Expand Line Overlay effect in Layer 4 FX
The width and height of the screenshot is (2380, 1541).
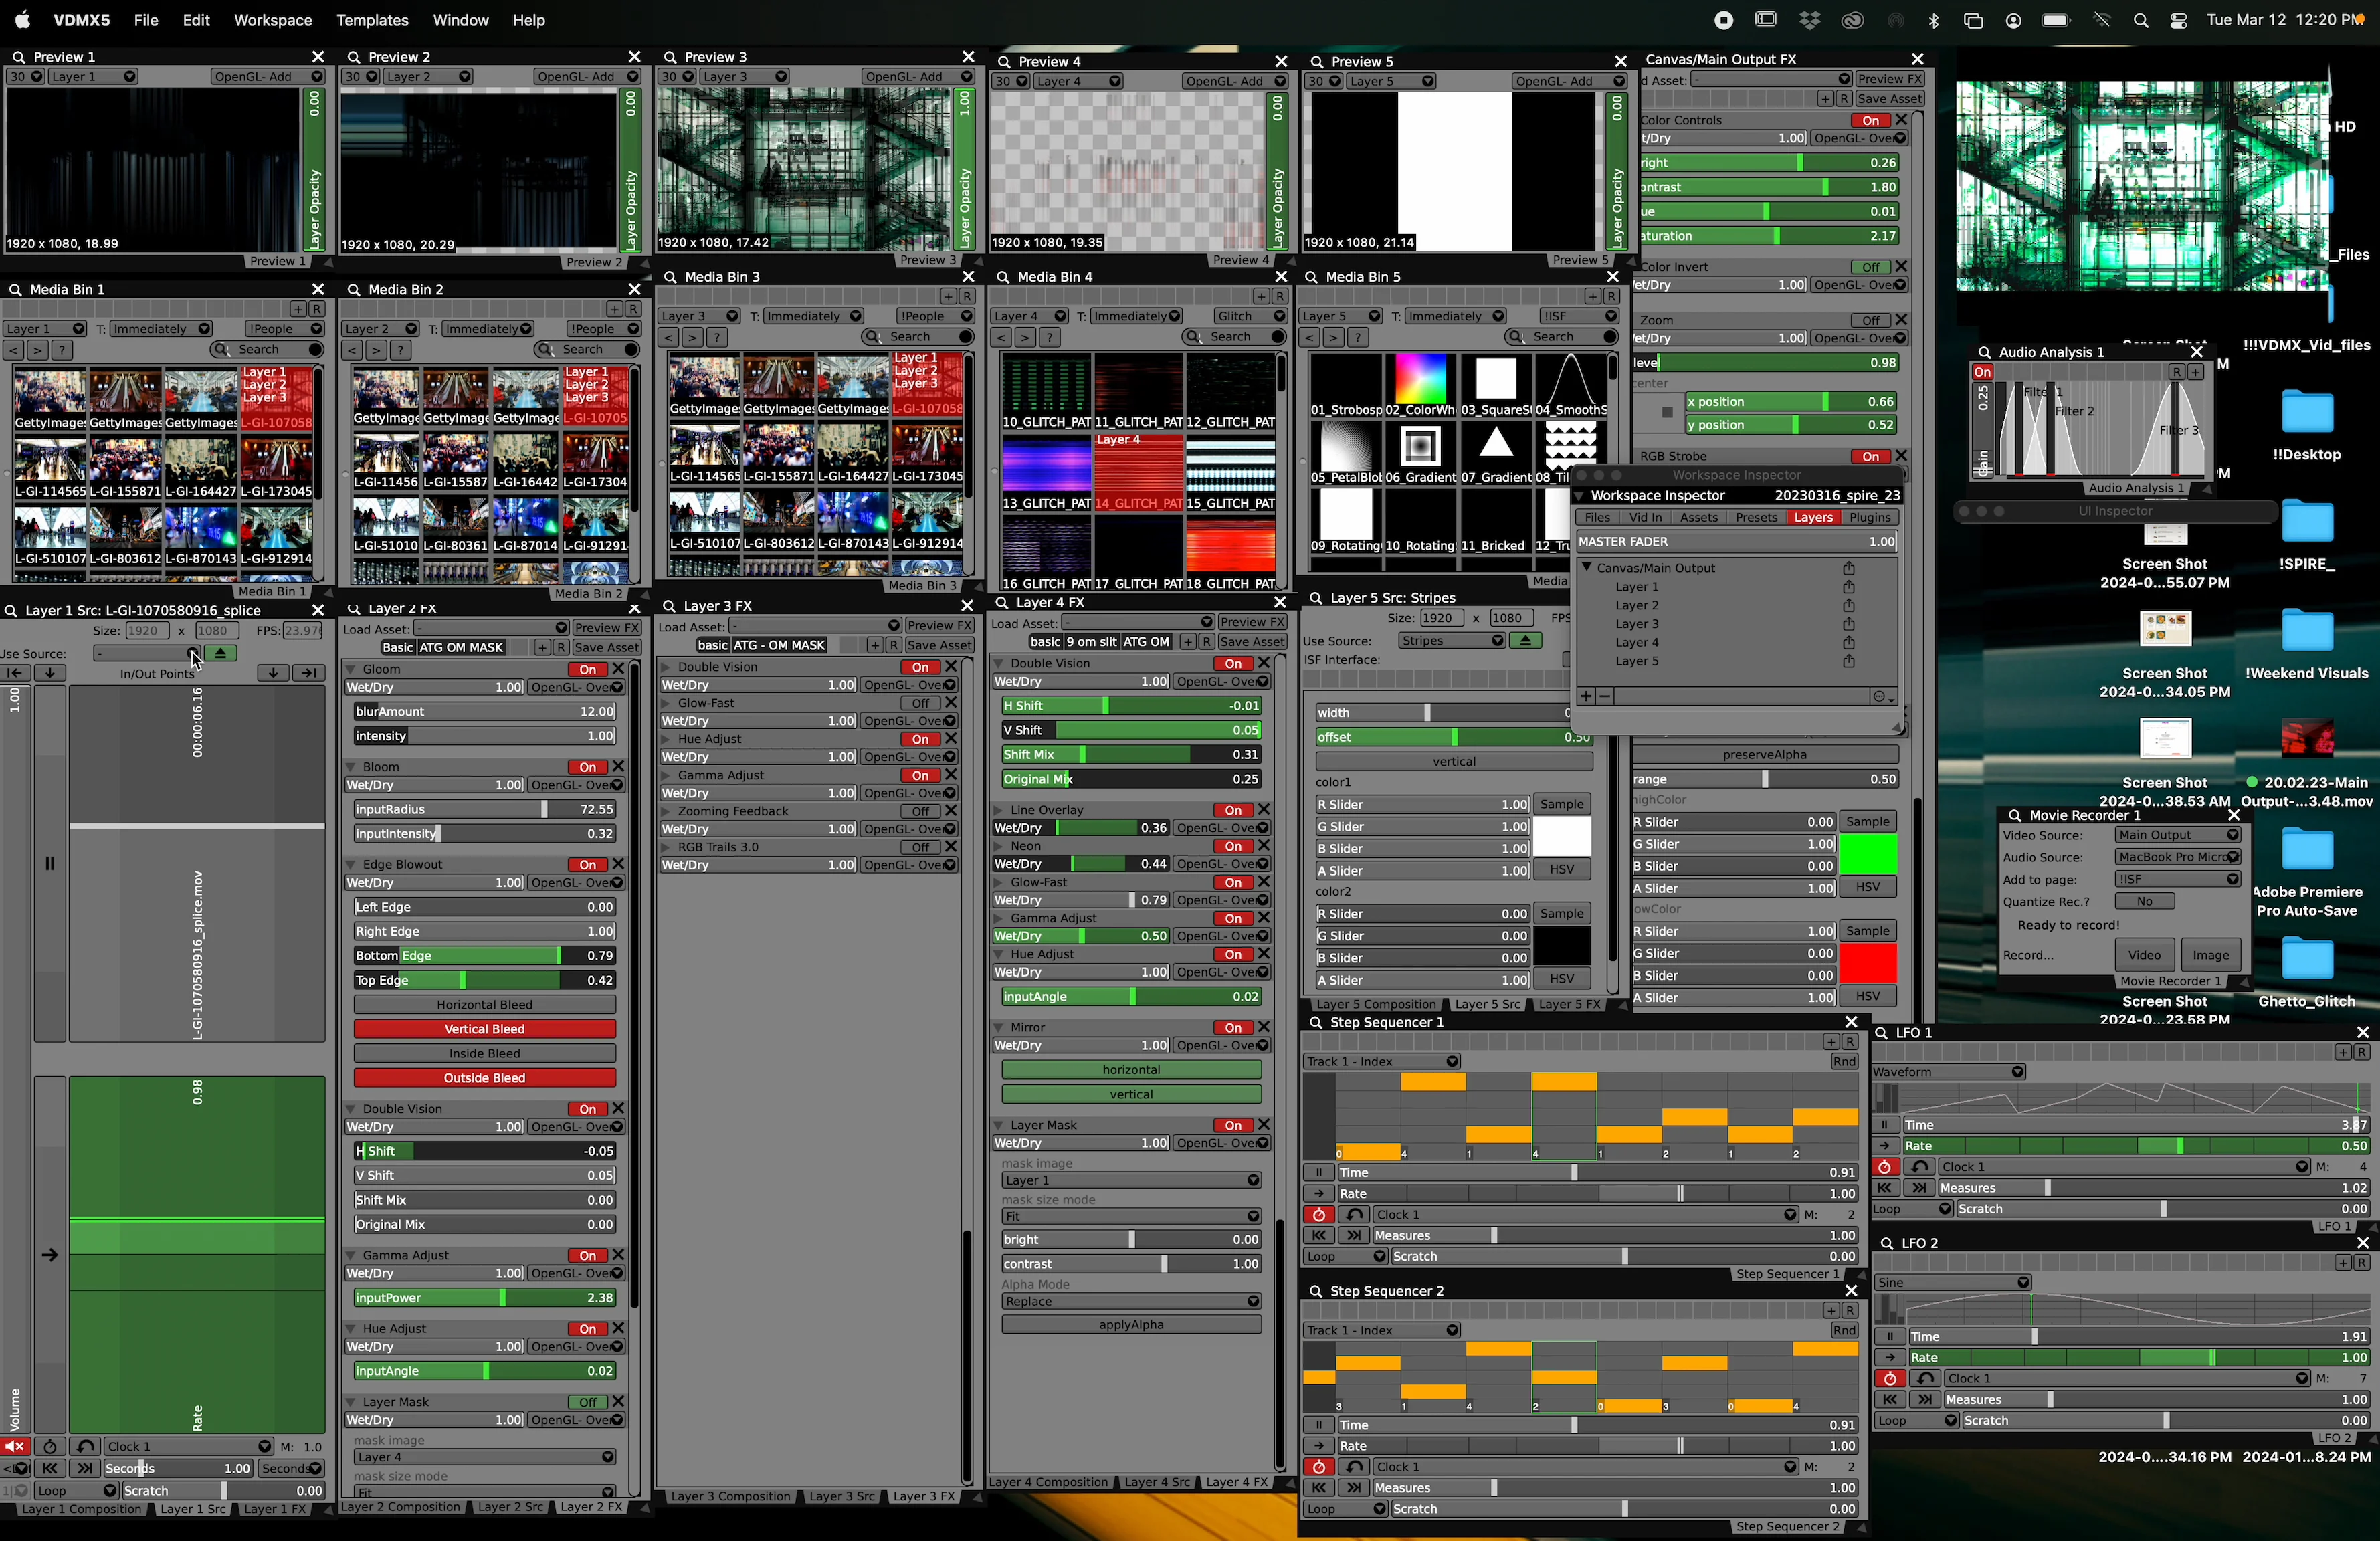point(998,810)
